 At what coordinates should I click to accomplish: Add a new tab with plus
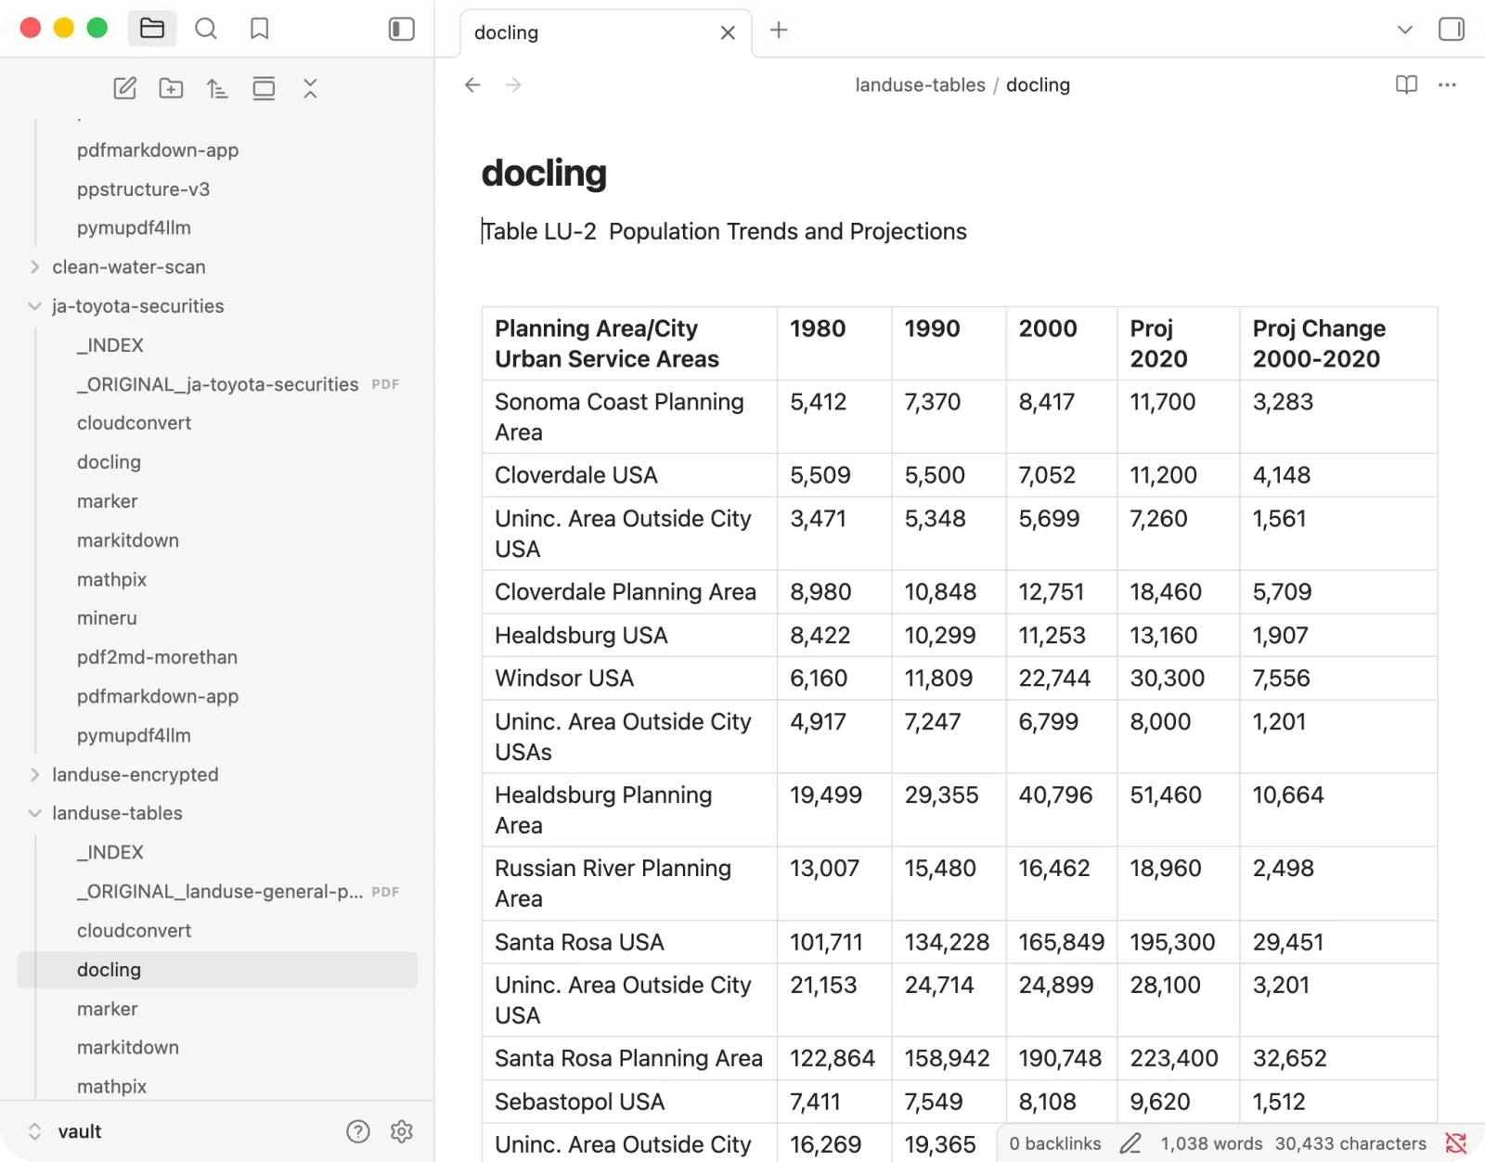coord(779,30)
